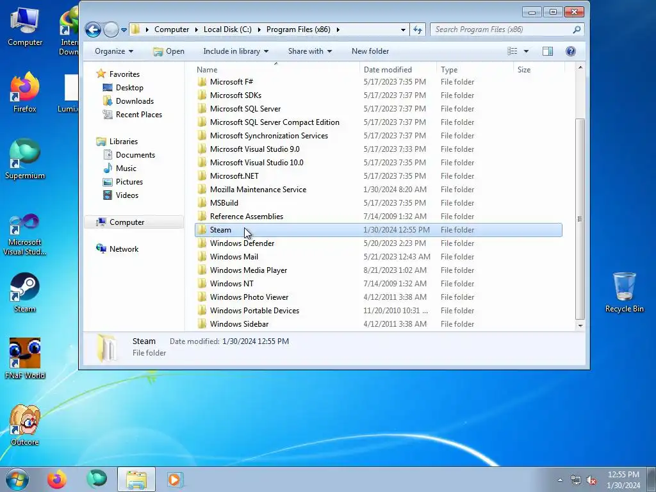Sort by the Name column header
Viewport: 656px width, 492px height.
tap(276, 69)
